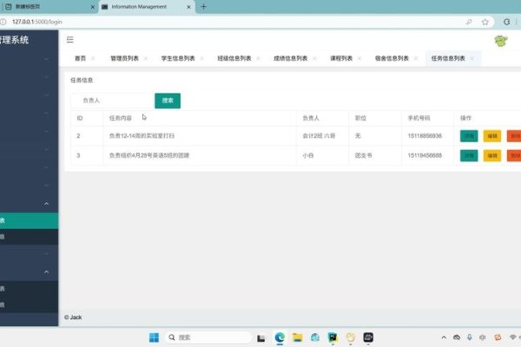This screenshot has height=347, width=521.
Task: Close the Information Management browser tab
Action: 188,7
